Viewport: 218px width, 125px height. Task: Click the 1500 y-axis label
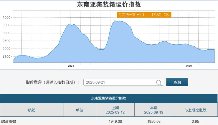click(6, 57)
